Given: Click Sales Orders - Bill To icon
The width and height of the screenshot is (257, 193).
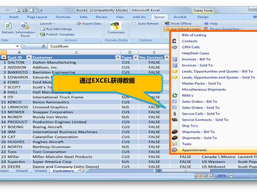Looking at the screenshot, I should click(175, 101).
